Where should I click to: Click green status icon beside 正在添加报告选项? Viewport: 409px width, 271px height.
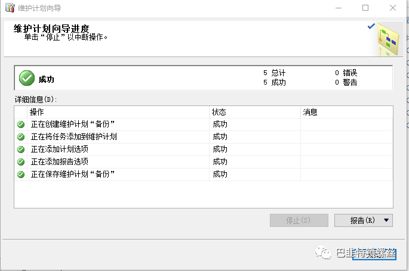pos(21,162)
